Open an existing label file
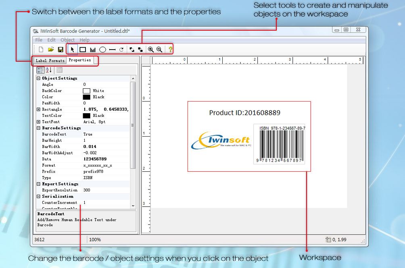 (x=51, y=50)
